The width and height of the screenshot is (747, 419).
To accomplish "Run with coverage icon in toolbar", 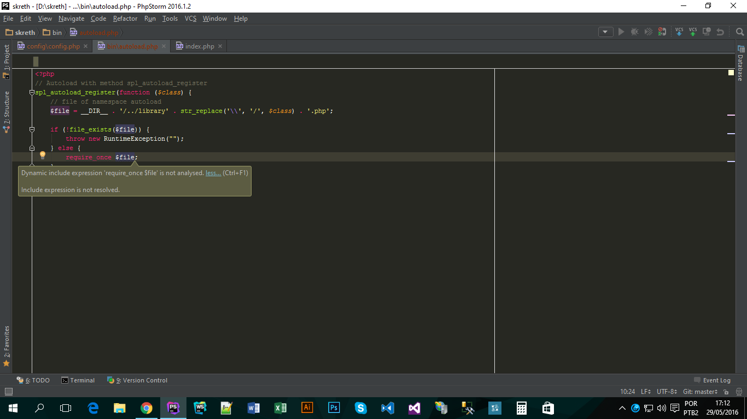I will point(648,32).
